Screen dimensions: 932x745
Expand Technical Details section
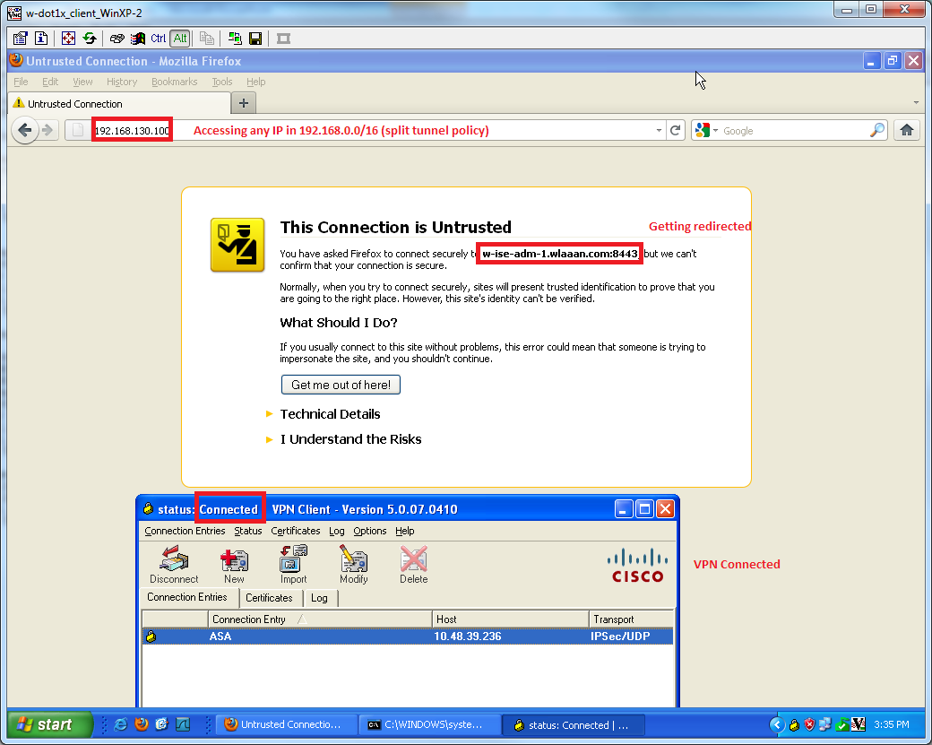[330, 414]
